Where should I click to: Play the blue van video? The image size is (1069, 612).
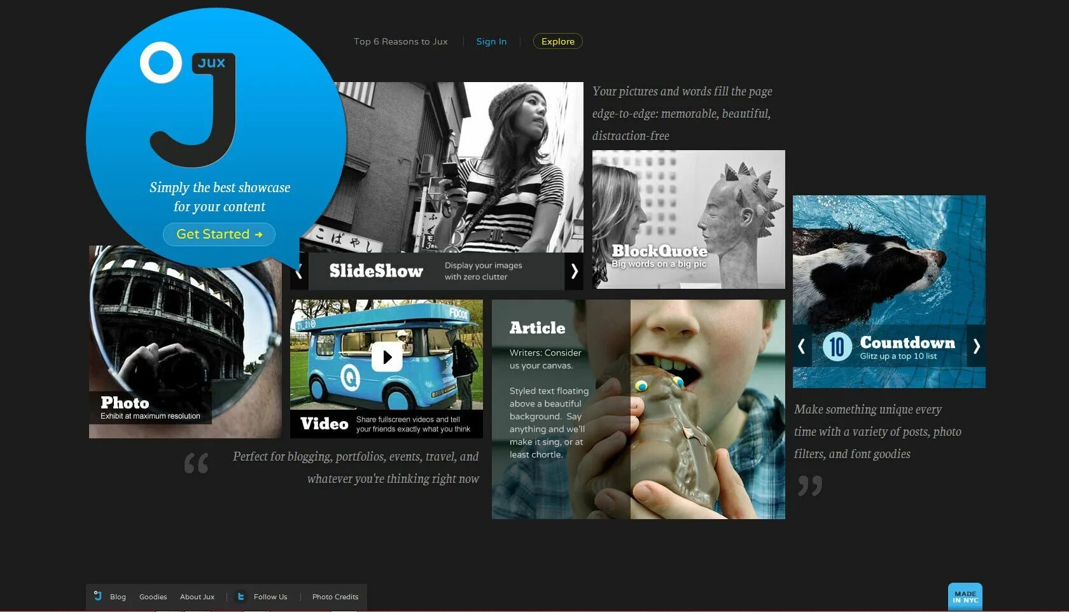pos(387,357)
